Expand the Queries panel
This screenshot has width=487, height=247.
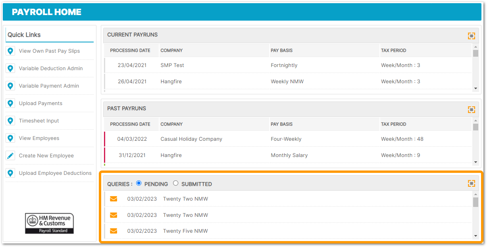click(x=472, y=183)
